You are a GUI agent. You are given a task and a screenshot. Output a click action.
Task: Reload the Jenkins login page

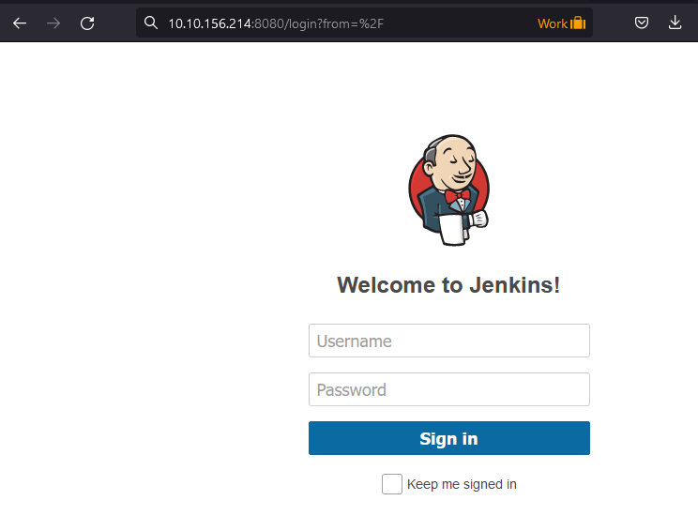[87, 23]
